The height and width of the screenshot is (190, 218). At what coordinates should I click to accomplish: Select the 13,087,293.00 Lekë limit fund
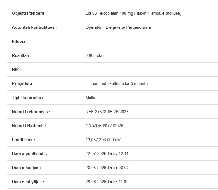[104, 140]
